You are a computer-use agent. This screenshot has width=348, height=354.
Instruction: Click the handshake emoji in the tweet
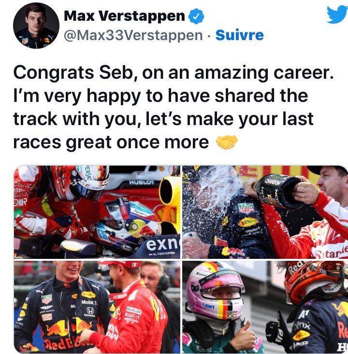pyautogui.click(x=227, y=142)
